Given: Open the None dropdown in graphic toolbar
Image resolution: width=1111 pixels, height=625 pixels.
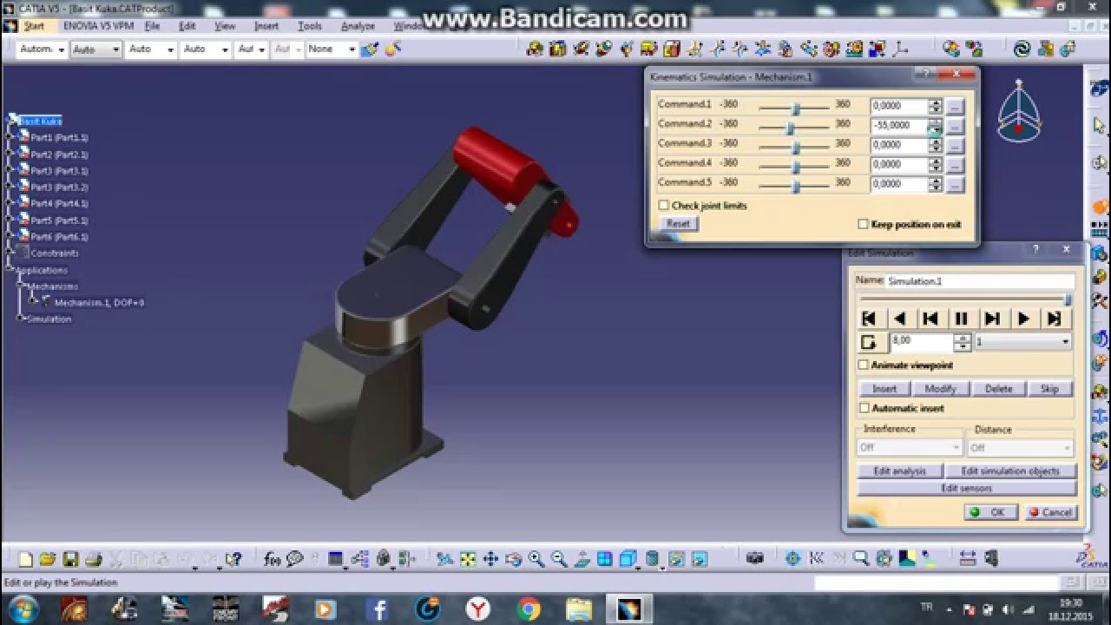Looking at the screenshot, I should (x=331, y=49).
